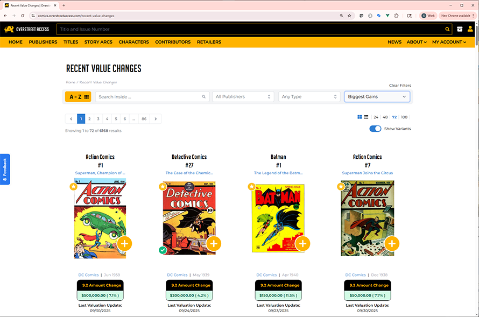479x317 pixels.
Task: Toggle the Show Variants switch
Action: [375, 129]
